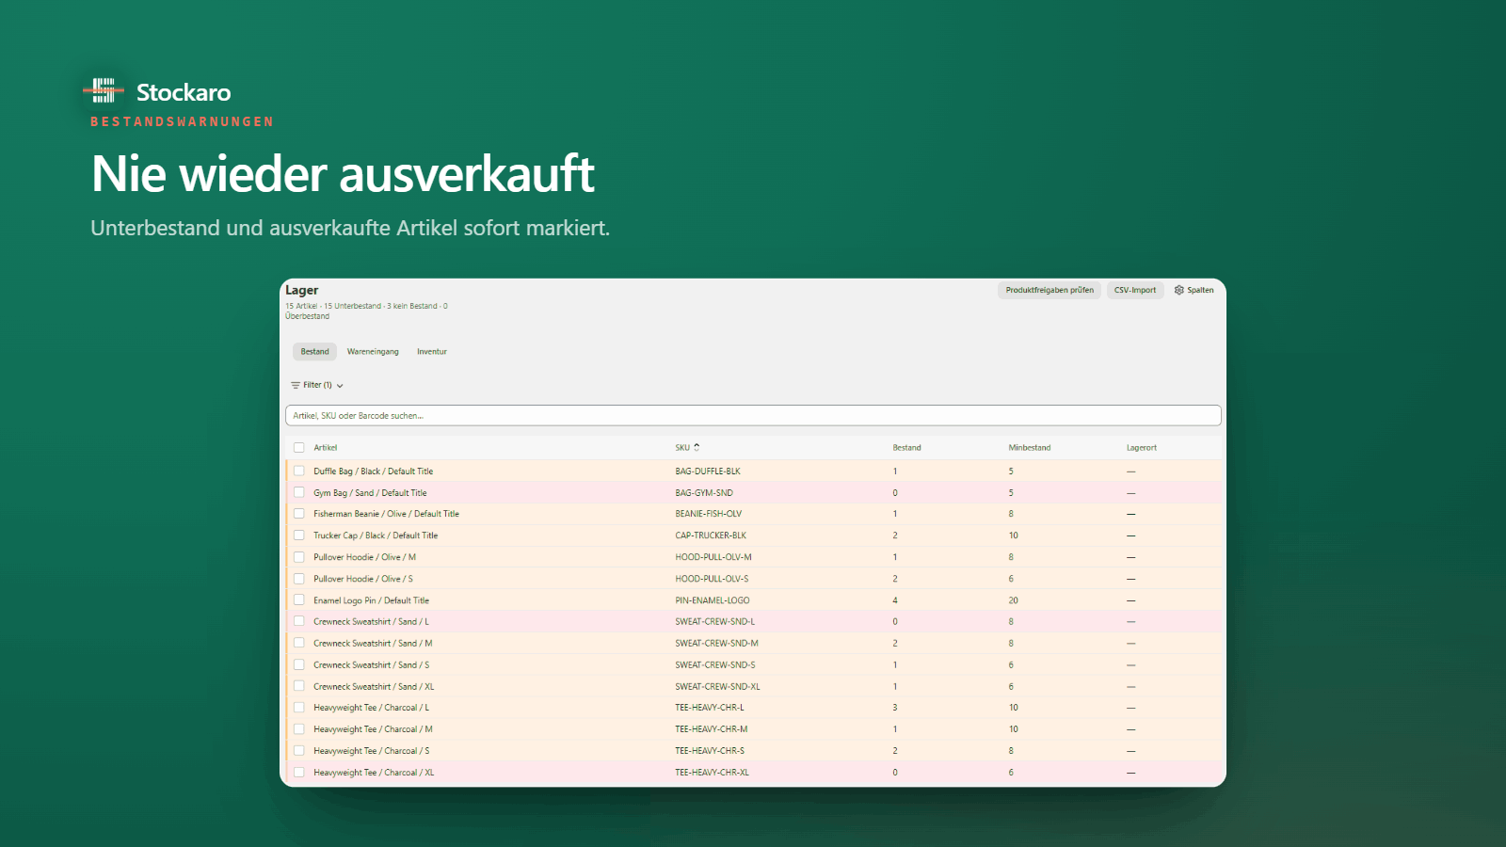The width and height of the screenshot is (1506, 847).
Task: Click SKU TEE-HEAVY-CHR-XL
Action: point(713,773)
